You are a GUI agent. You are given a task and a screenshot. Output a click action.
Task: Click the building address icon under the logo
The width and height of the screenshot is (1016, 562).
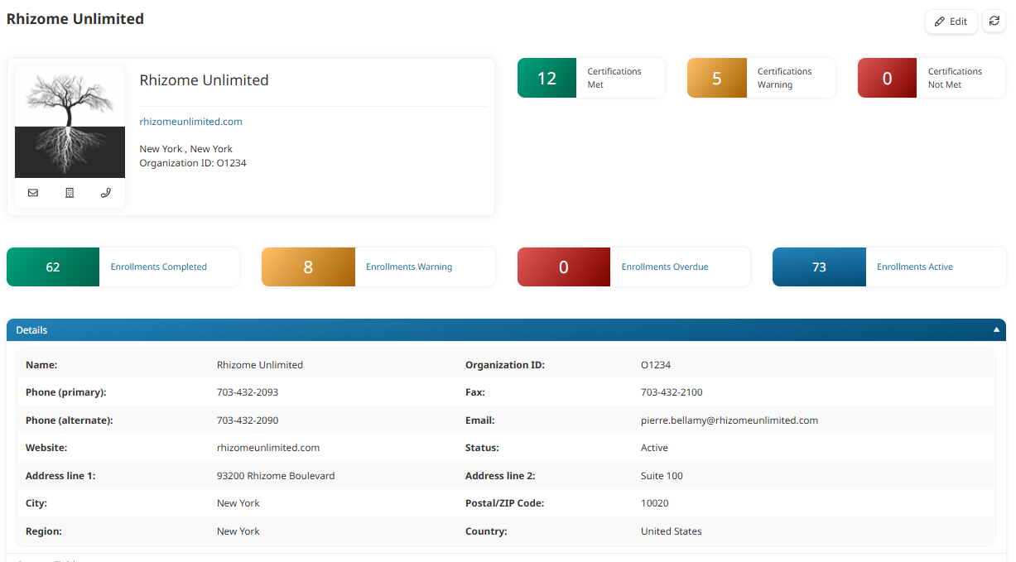(x=70, y=193)
